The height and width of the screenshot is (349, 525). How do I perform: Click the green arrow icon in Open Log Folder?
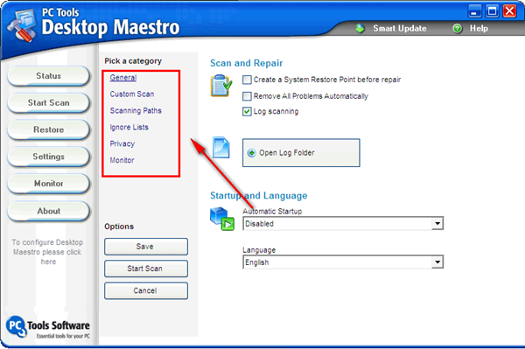coord(251,153)
